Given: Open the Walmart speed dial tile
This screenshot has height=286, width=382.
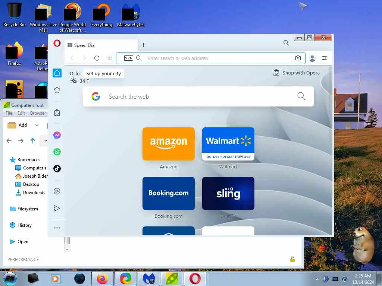Looking at the screenshot, I should [228, 144].
